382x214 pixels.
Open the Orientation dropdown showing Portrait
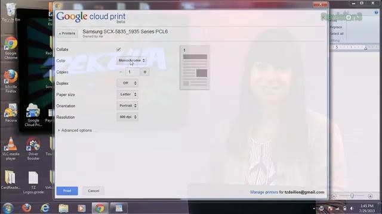pyautogui.click(x=128, y=106)
